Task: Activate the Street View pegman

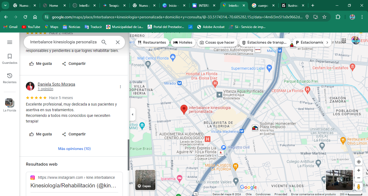Action: point(359,186)
